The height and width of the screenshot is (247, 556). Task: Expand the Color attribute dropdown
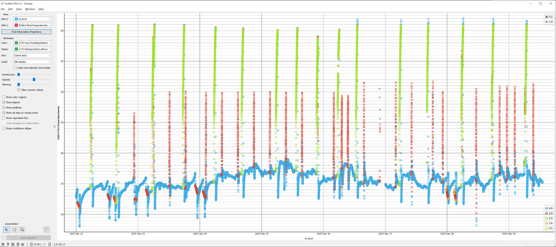click(x=32, y=43)
